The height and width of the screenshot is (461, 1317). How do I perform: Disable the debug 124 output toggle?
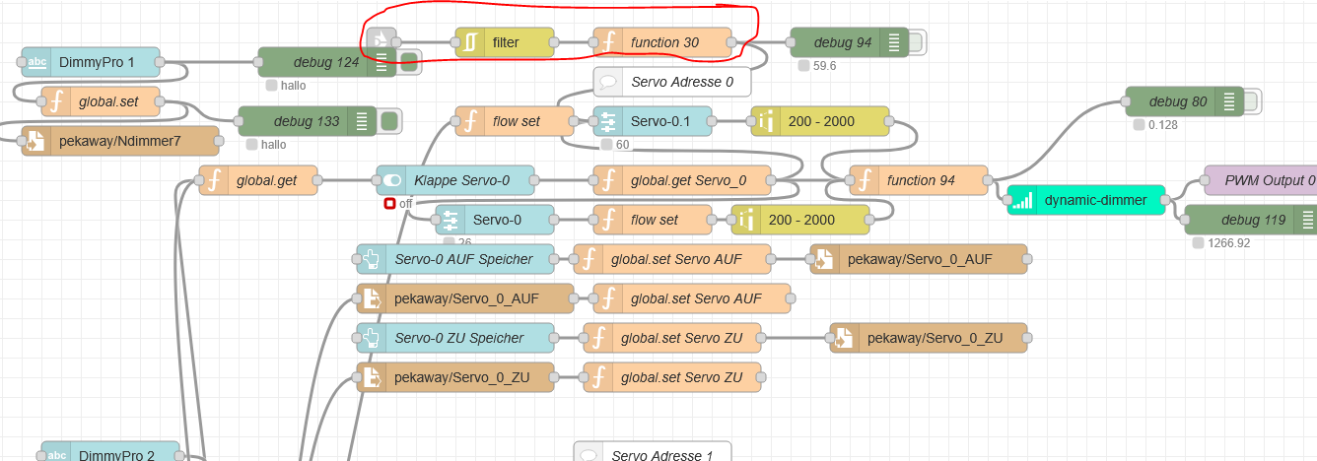(407, 62)
